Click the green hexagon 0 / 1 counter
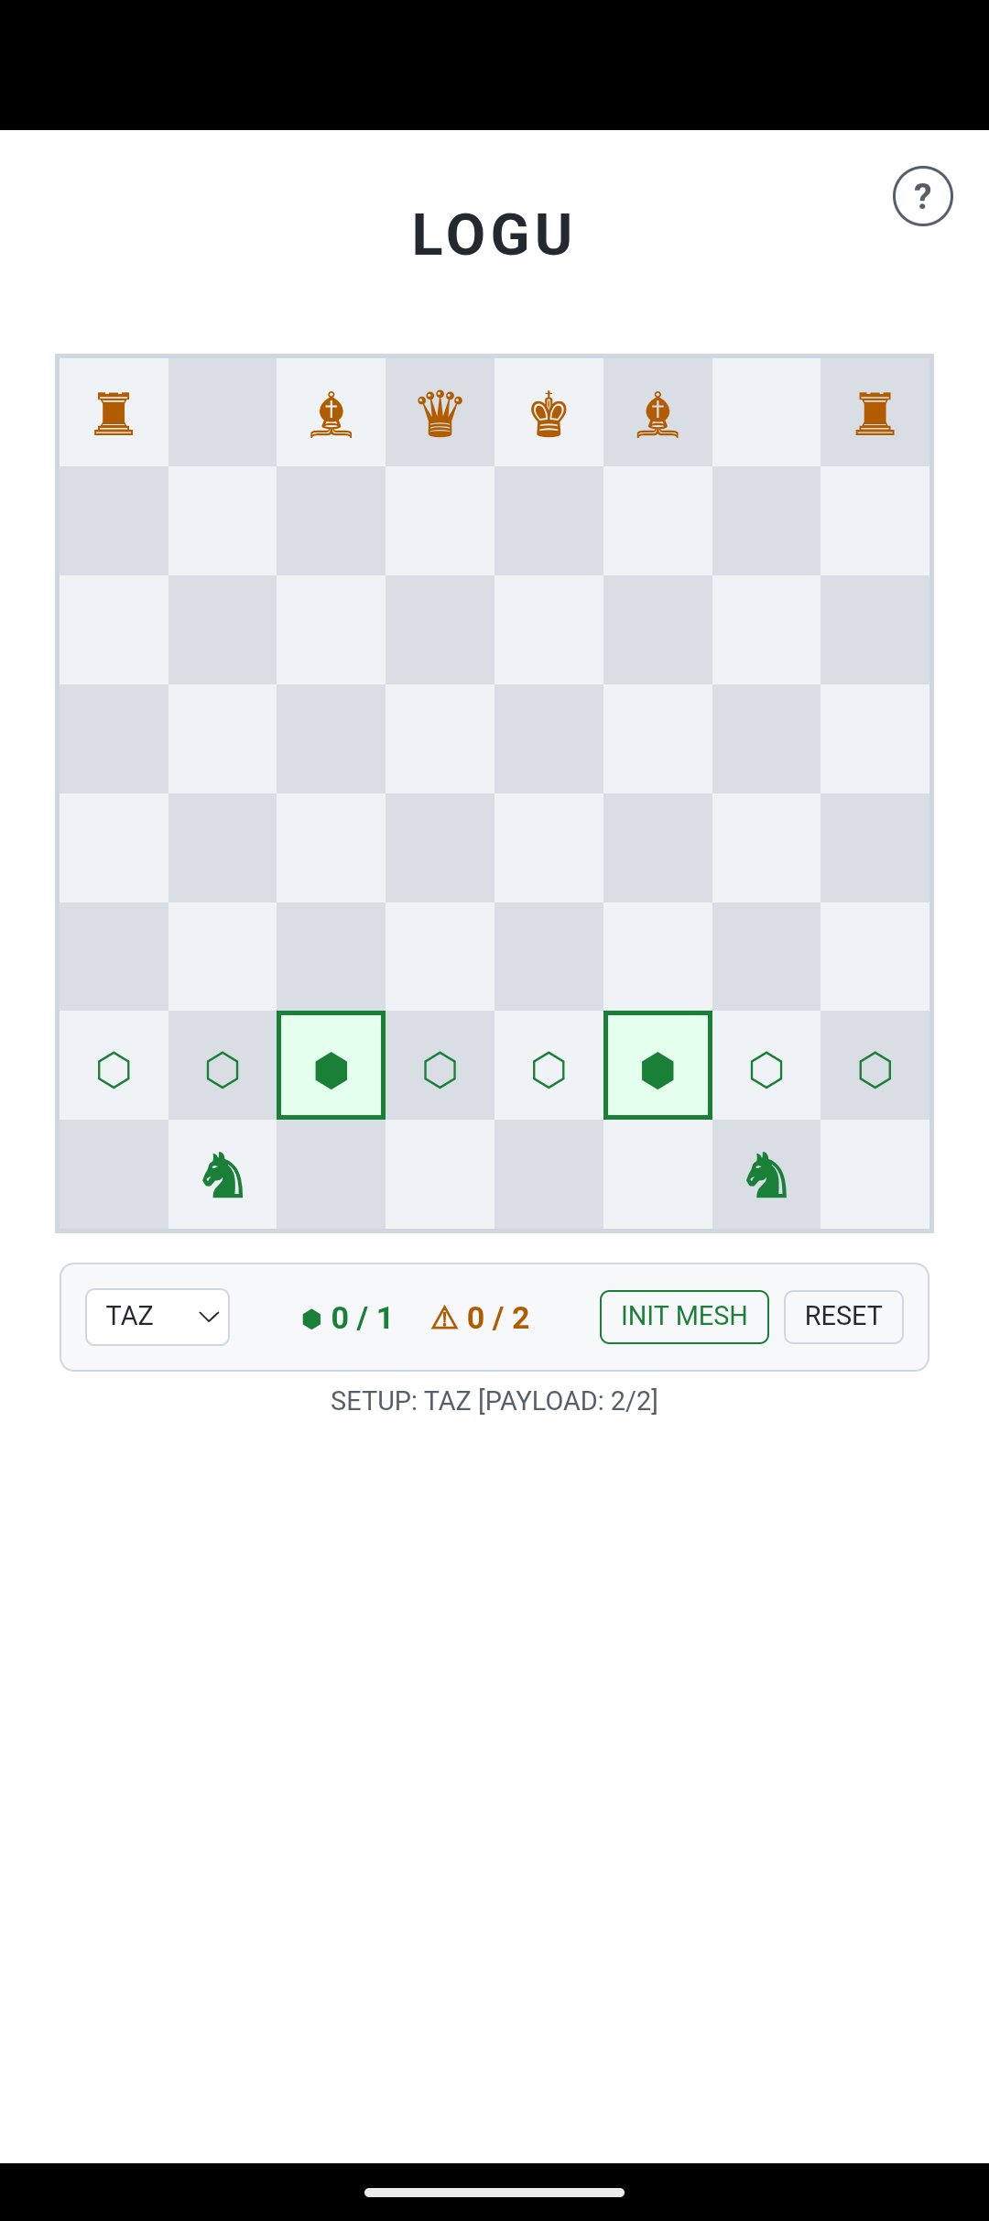Viewport: 989px width, 2221px height. pos(347,1318)
